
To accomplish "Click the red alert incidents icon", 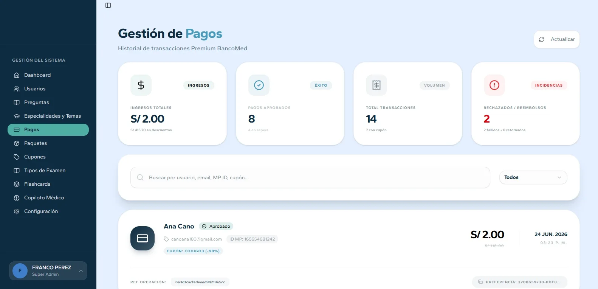I will point(494,85).
